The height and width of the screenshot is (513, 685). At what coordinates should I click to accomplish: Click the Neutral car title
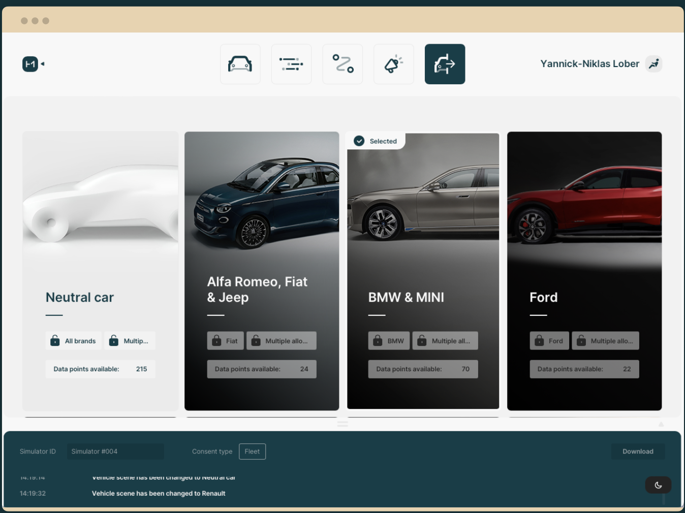80,297
